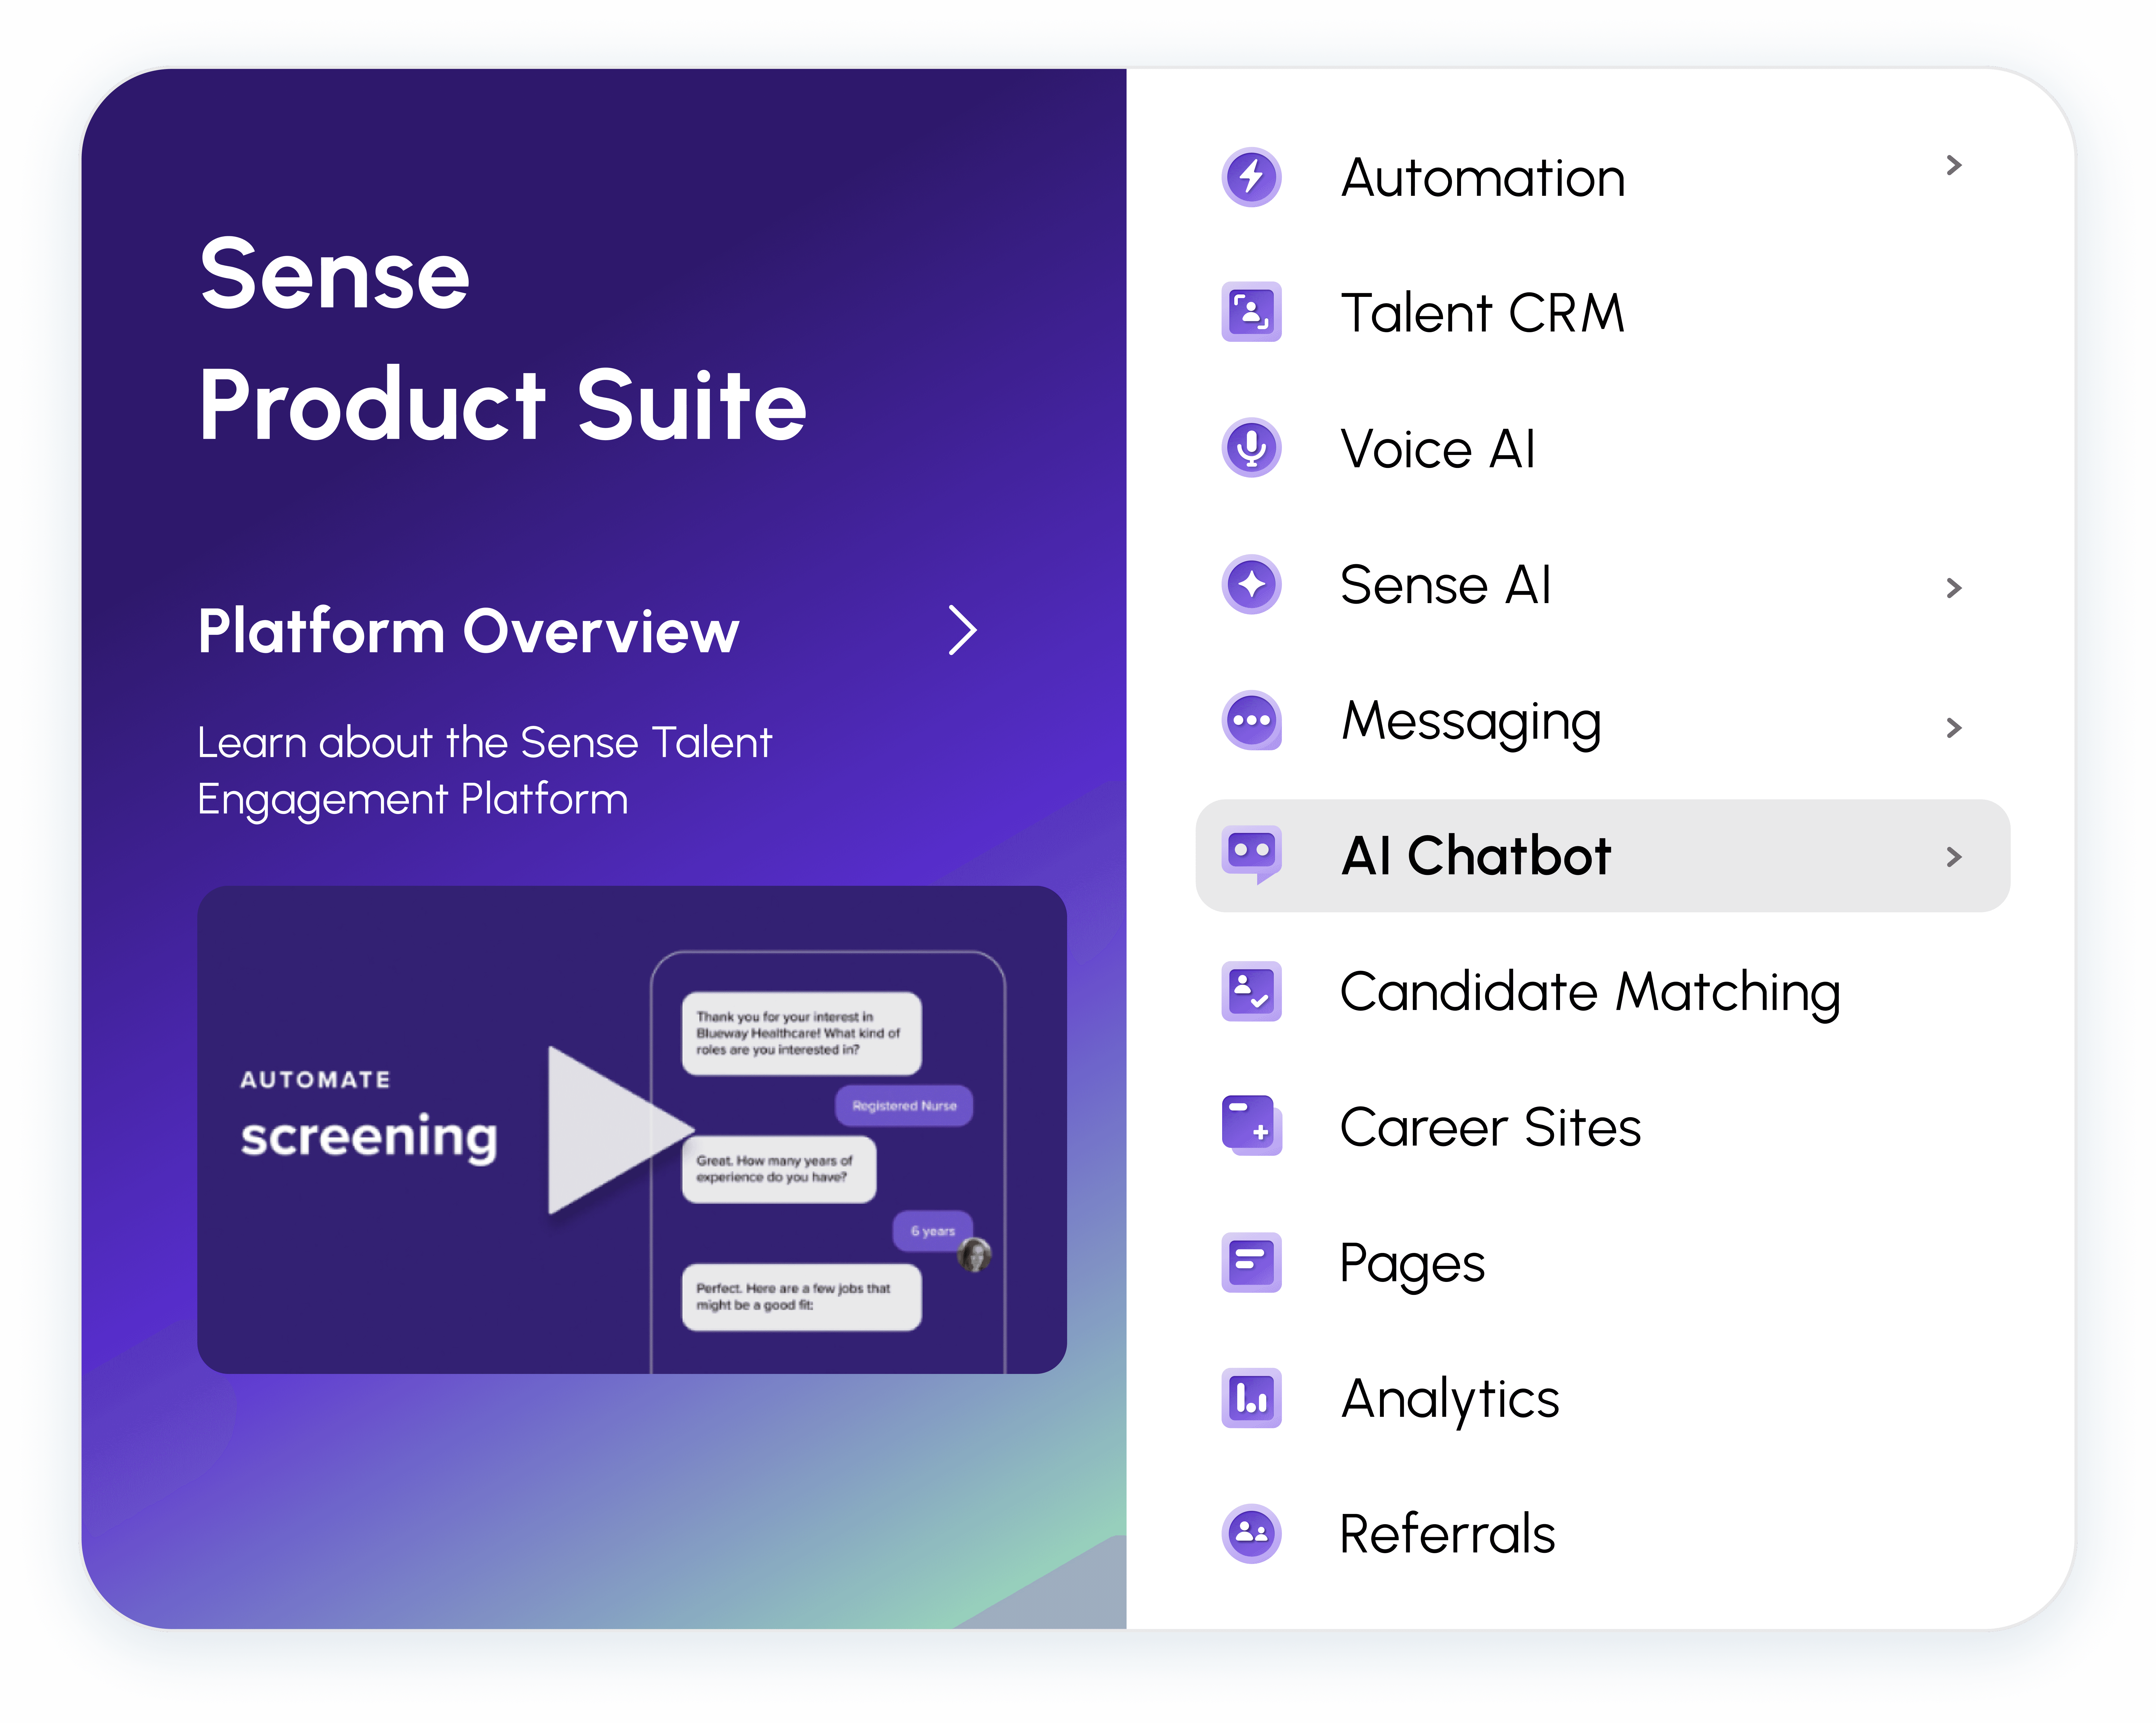The height and width of the screenshot is (1723, 2156).
Task: Expand the AI Chatbot submenu arrow
Action: tap(1953, 857)
